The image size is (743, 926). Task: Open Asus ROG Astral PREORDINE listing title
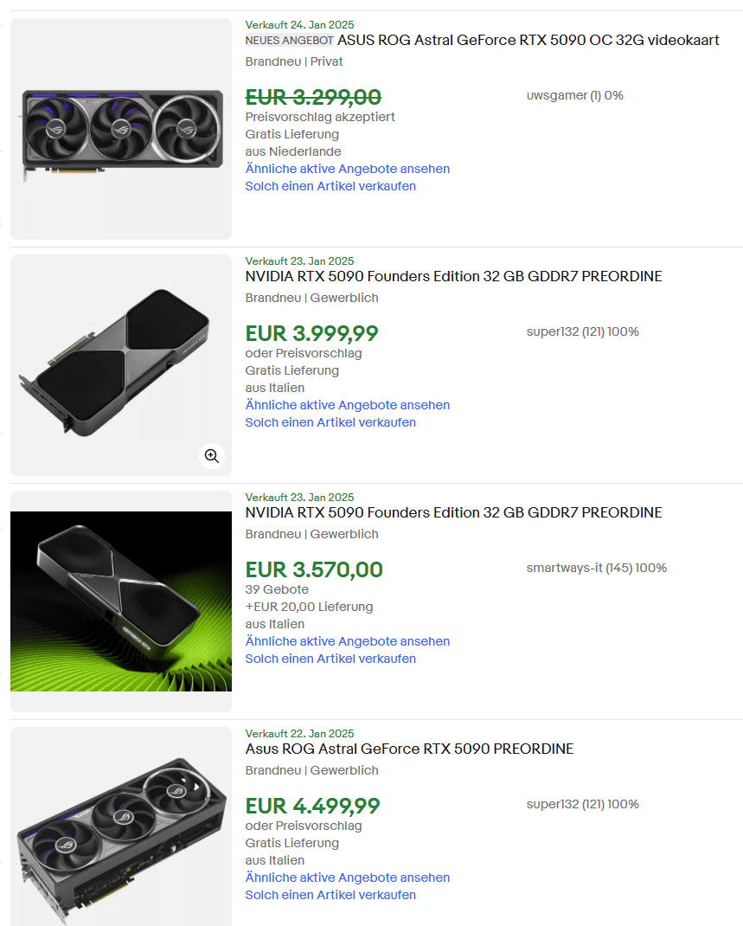409,749
